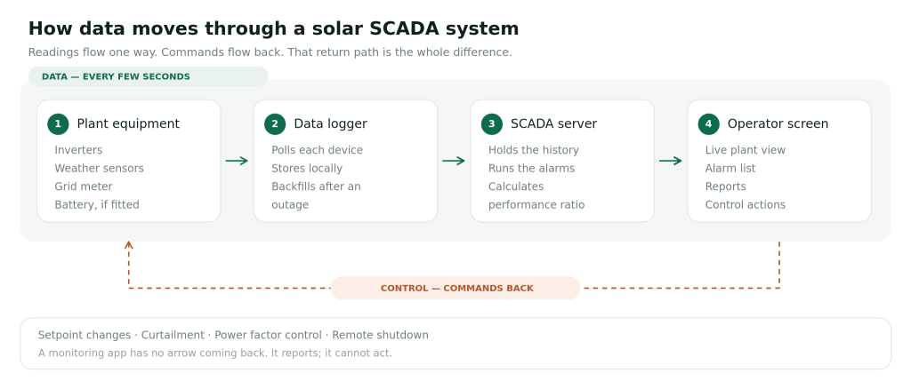Click the Data logger card title
The image size is (911, 389).
[331, 124]
